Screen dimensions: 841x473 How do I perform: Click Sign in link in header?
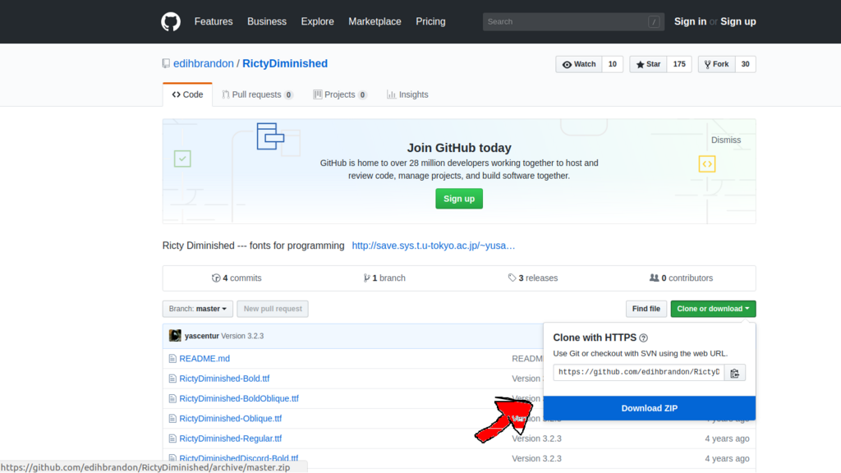[690, 21]
